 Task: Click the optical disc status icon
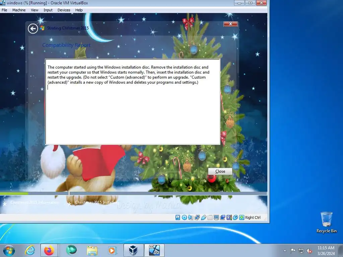pos(185,218)
